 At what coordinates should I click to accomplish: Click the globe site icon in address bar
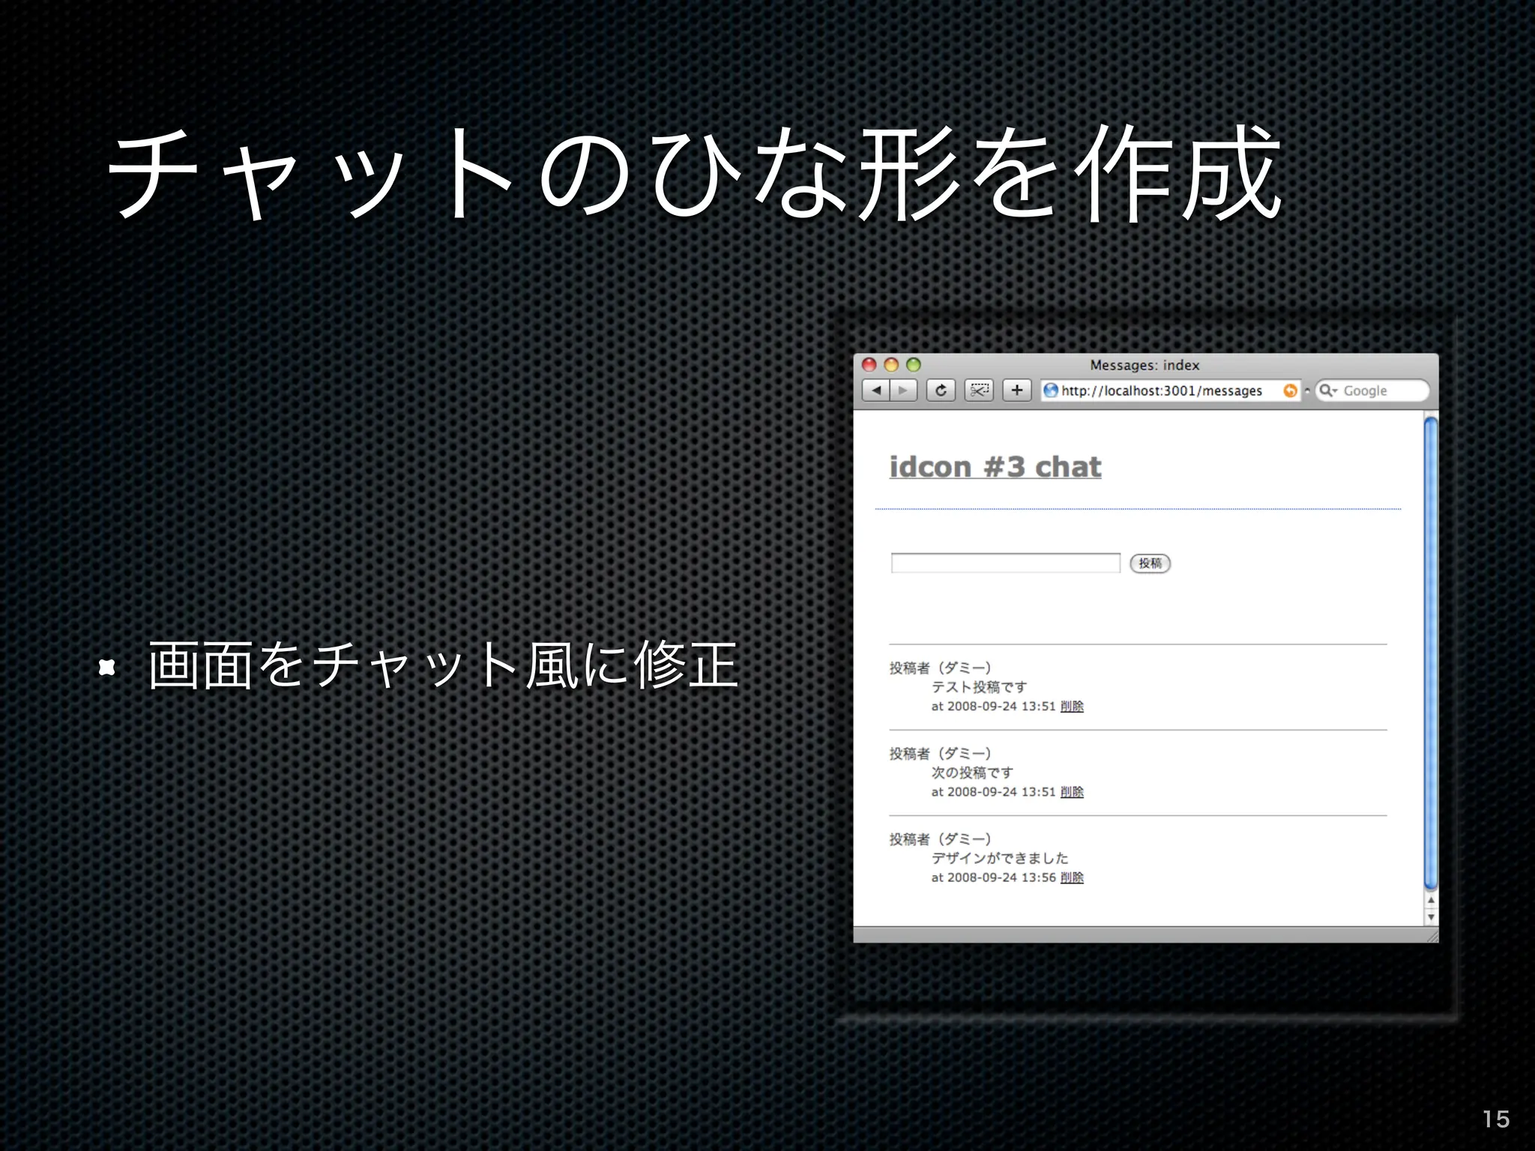(x=1051, y=390)
